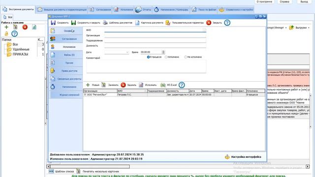Click red Закрыть icon in document toolbar
Screen dimensions: 315x177
pyautogui.click(x=209, y=23)
